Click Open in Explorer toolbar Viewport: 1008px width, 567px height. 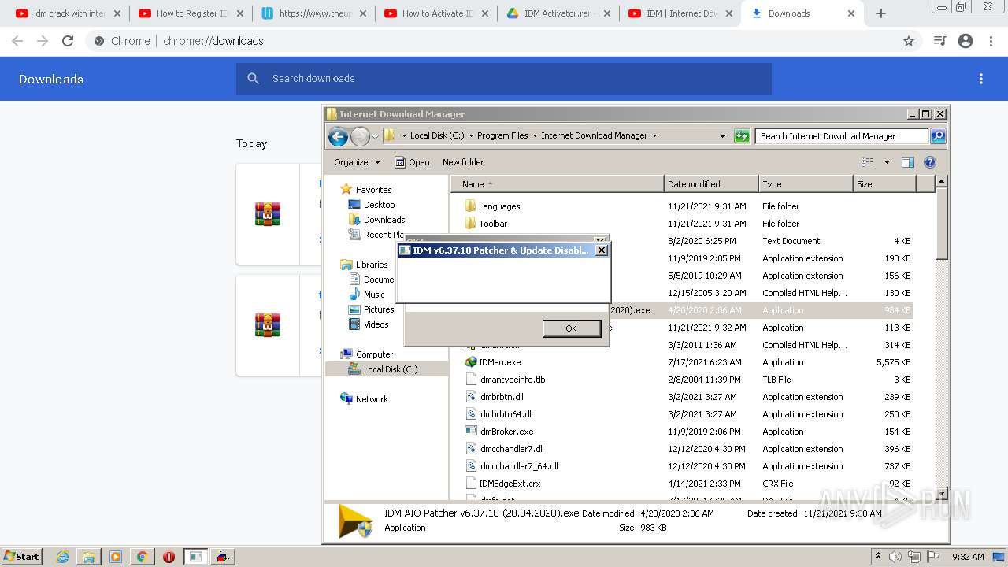[x=412, y=162]
